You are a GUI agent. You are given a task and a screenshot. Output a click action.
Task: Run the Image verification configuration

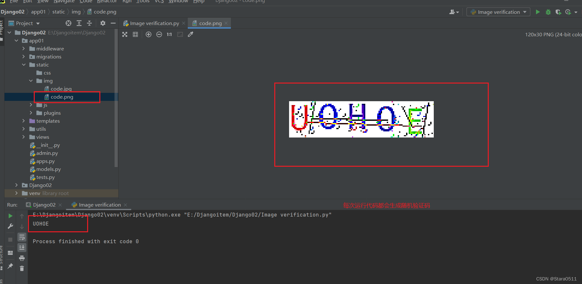click(538, 12)
